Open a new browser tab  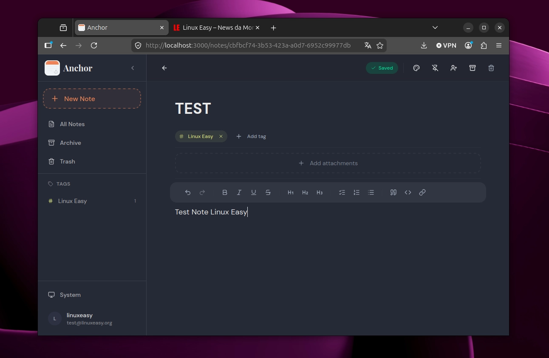pos(274,28)
